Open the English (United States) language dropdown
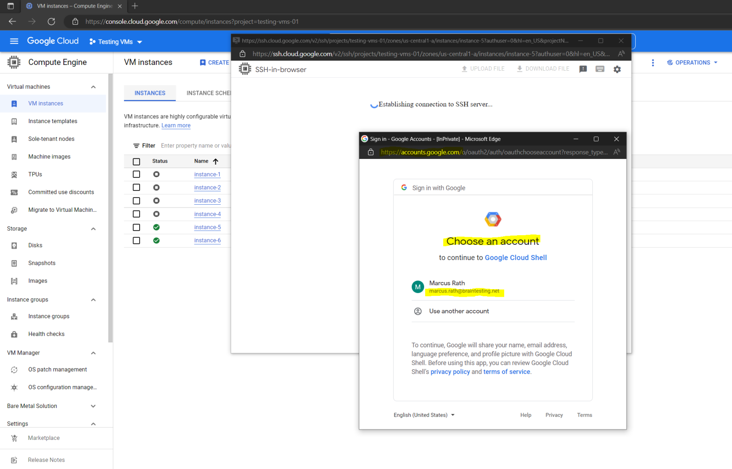Viewport: 732px width, 469px height. click(x=424, y=415)
